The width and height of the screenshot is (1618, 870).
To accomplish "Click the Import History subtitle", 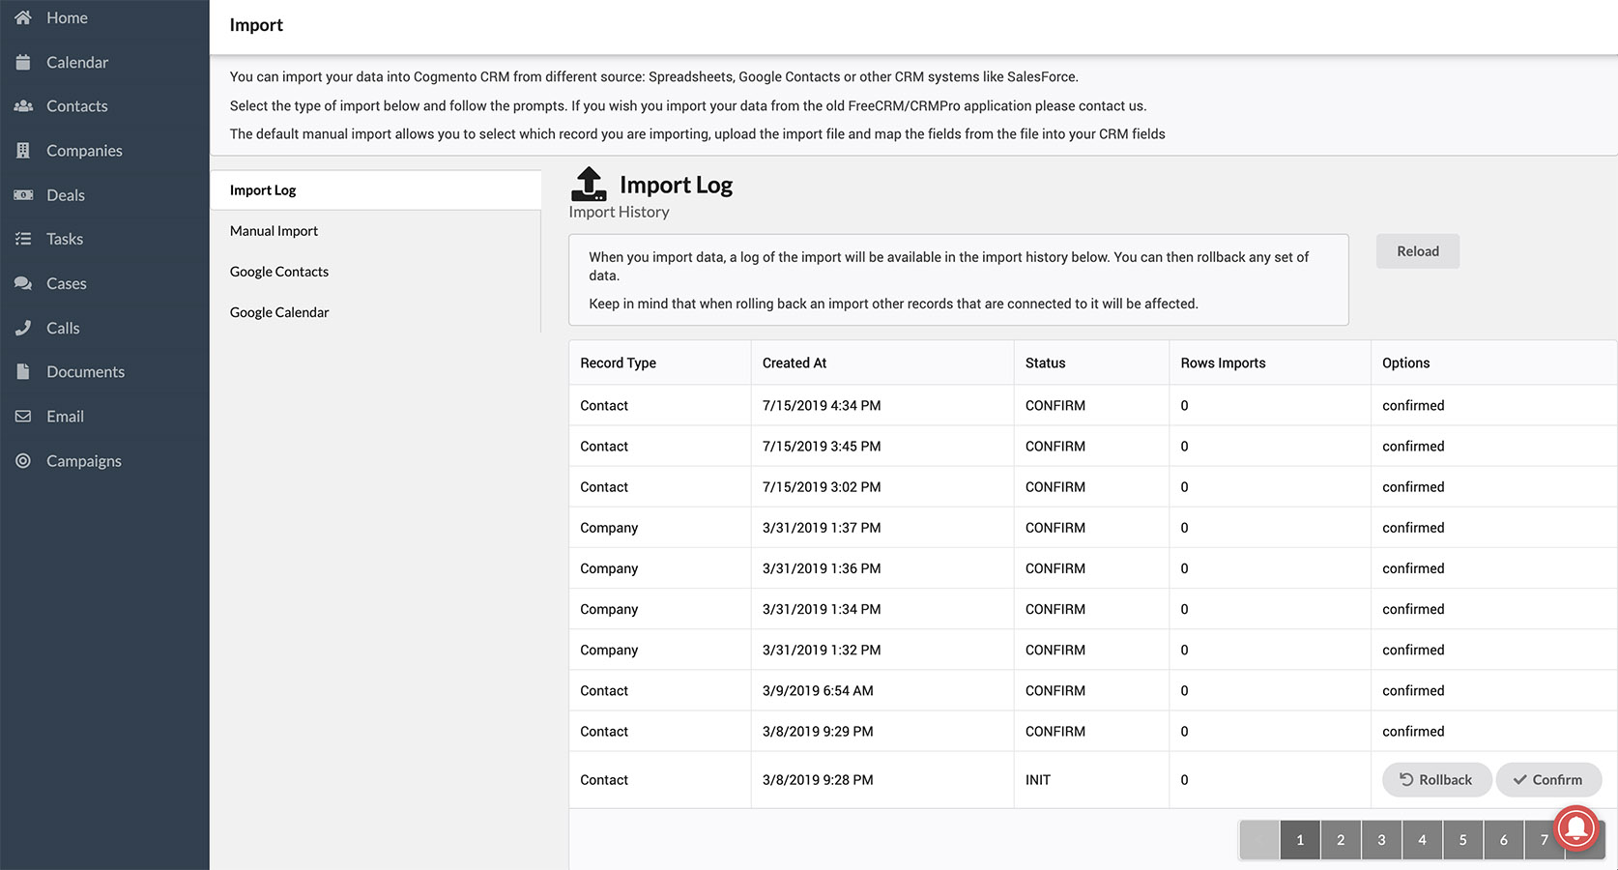I will click(619, 212).
